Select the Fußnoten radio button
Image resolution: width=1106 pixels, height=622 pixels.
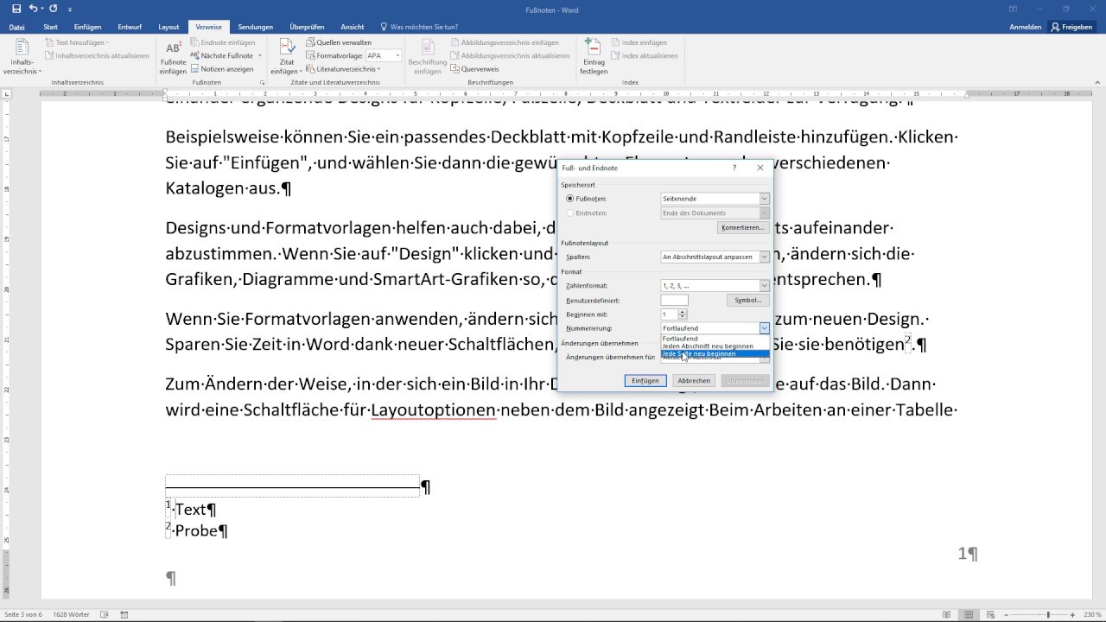(570, 199)
